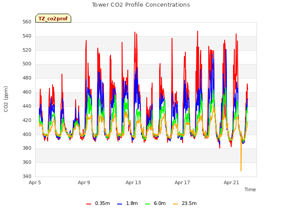Click the 500 y-axis tick label

27,64
